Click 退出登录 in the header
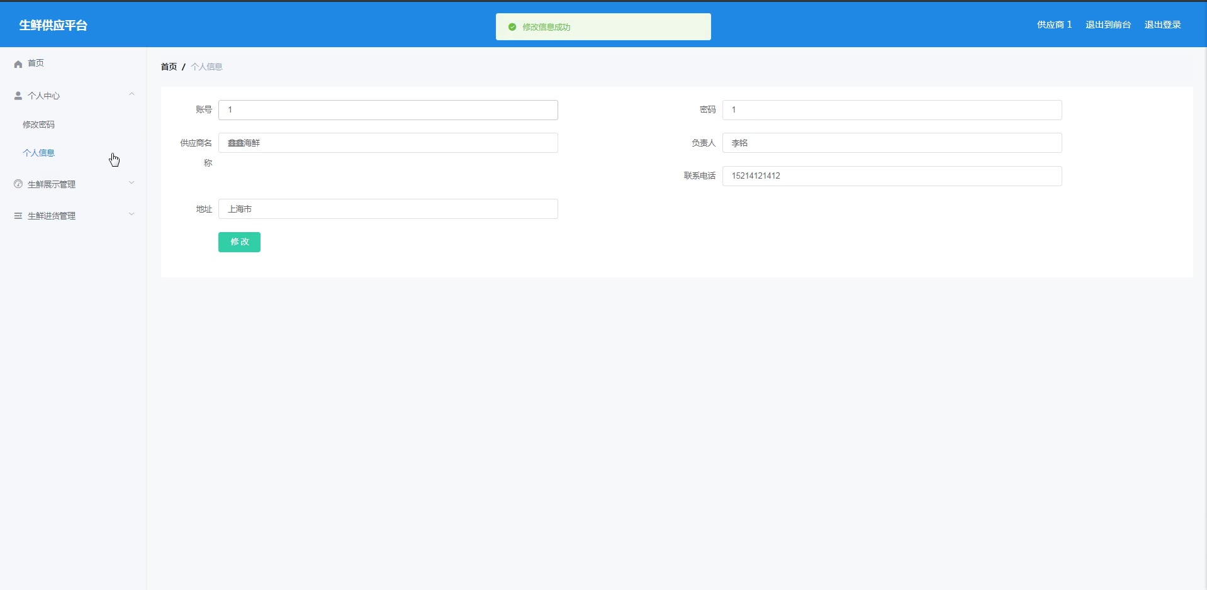 [x=1162, y=25]
